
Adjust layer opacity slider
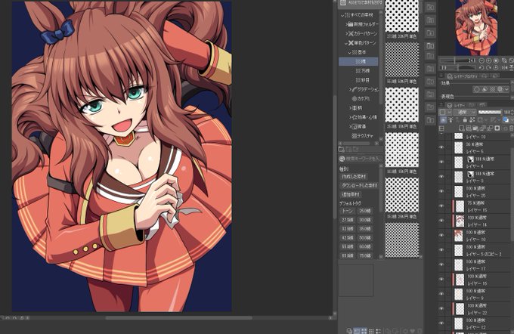point(490,112)
